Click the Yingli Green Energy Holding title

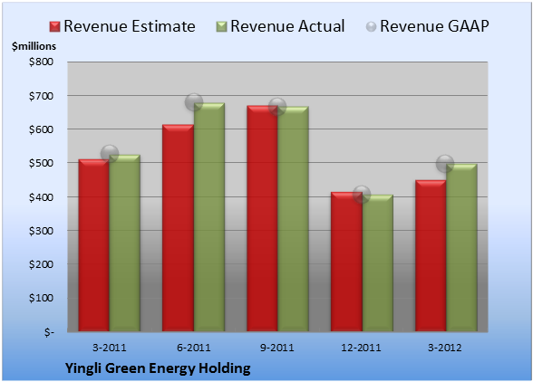tap(158, 368)
